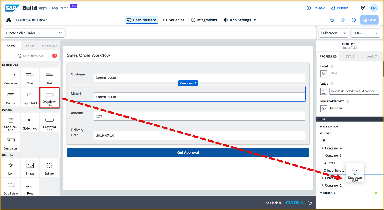
Task: Click the undo arrow icon
Action: [332, 20]
